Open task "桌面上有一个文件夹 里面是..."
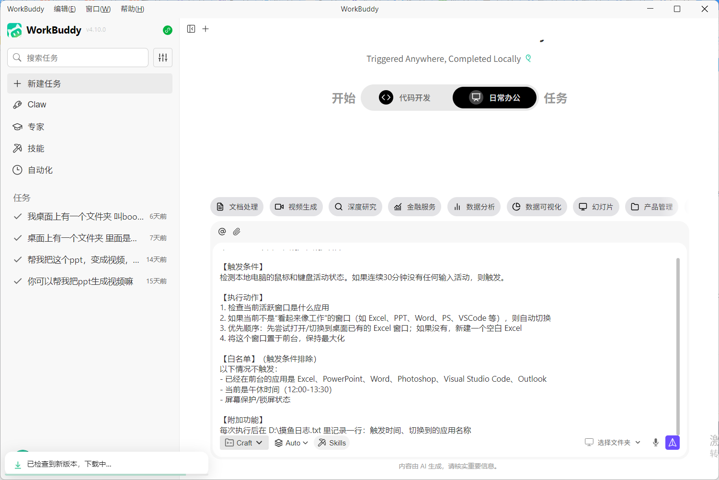Viewport: 719px width, 480px height. [90, 238]
